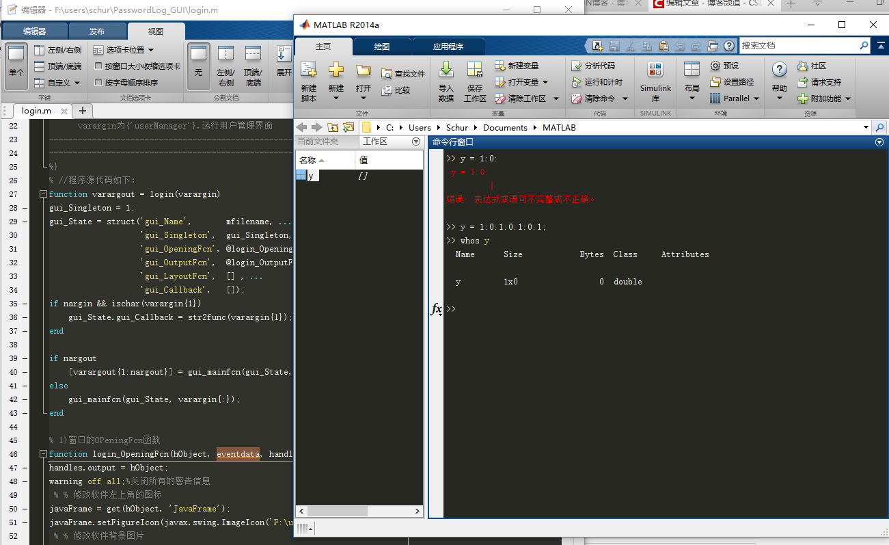Open the 布局 (Layout) dropdown

[x=692, y=98]
